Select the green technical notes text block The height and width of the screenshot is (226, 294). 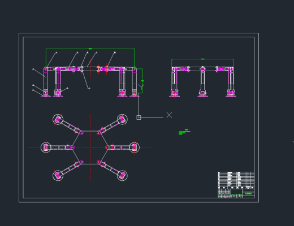click(x=184, y=132)
